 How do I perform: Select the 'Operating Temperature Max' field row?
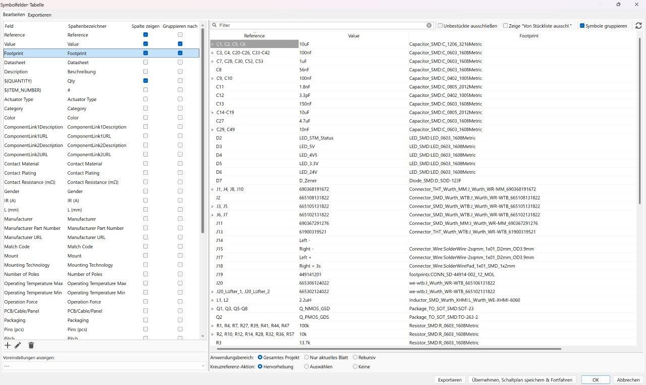coord(101,283)
